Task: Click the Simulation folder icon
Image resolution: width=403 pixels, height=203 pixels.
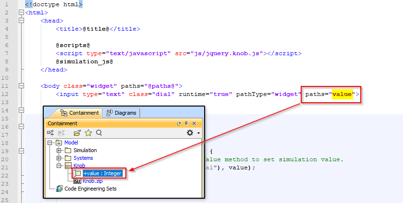Action: point(68,150)
